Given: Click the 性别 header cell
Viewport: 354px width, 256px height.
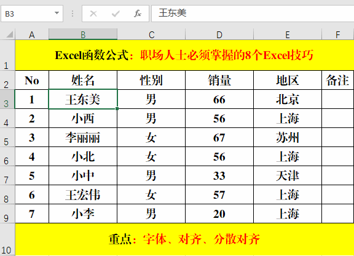Looking at the screenshot, I should pyautogui.click(x=151, y=80).
